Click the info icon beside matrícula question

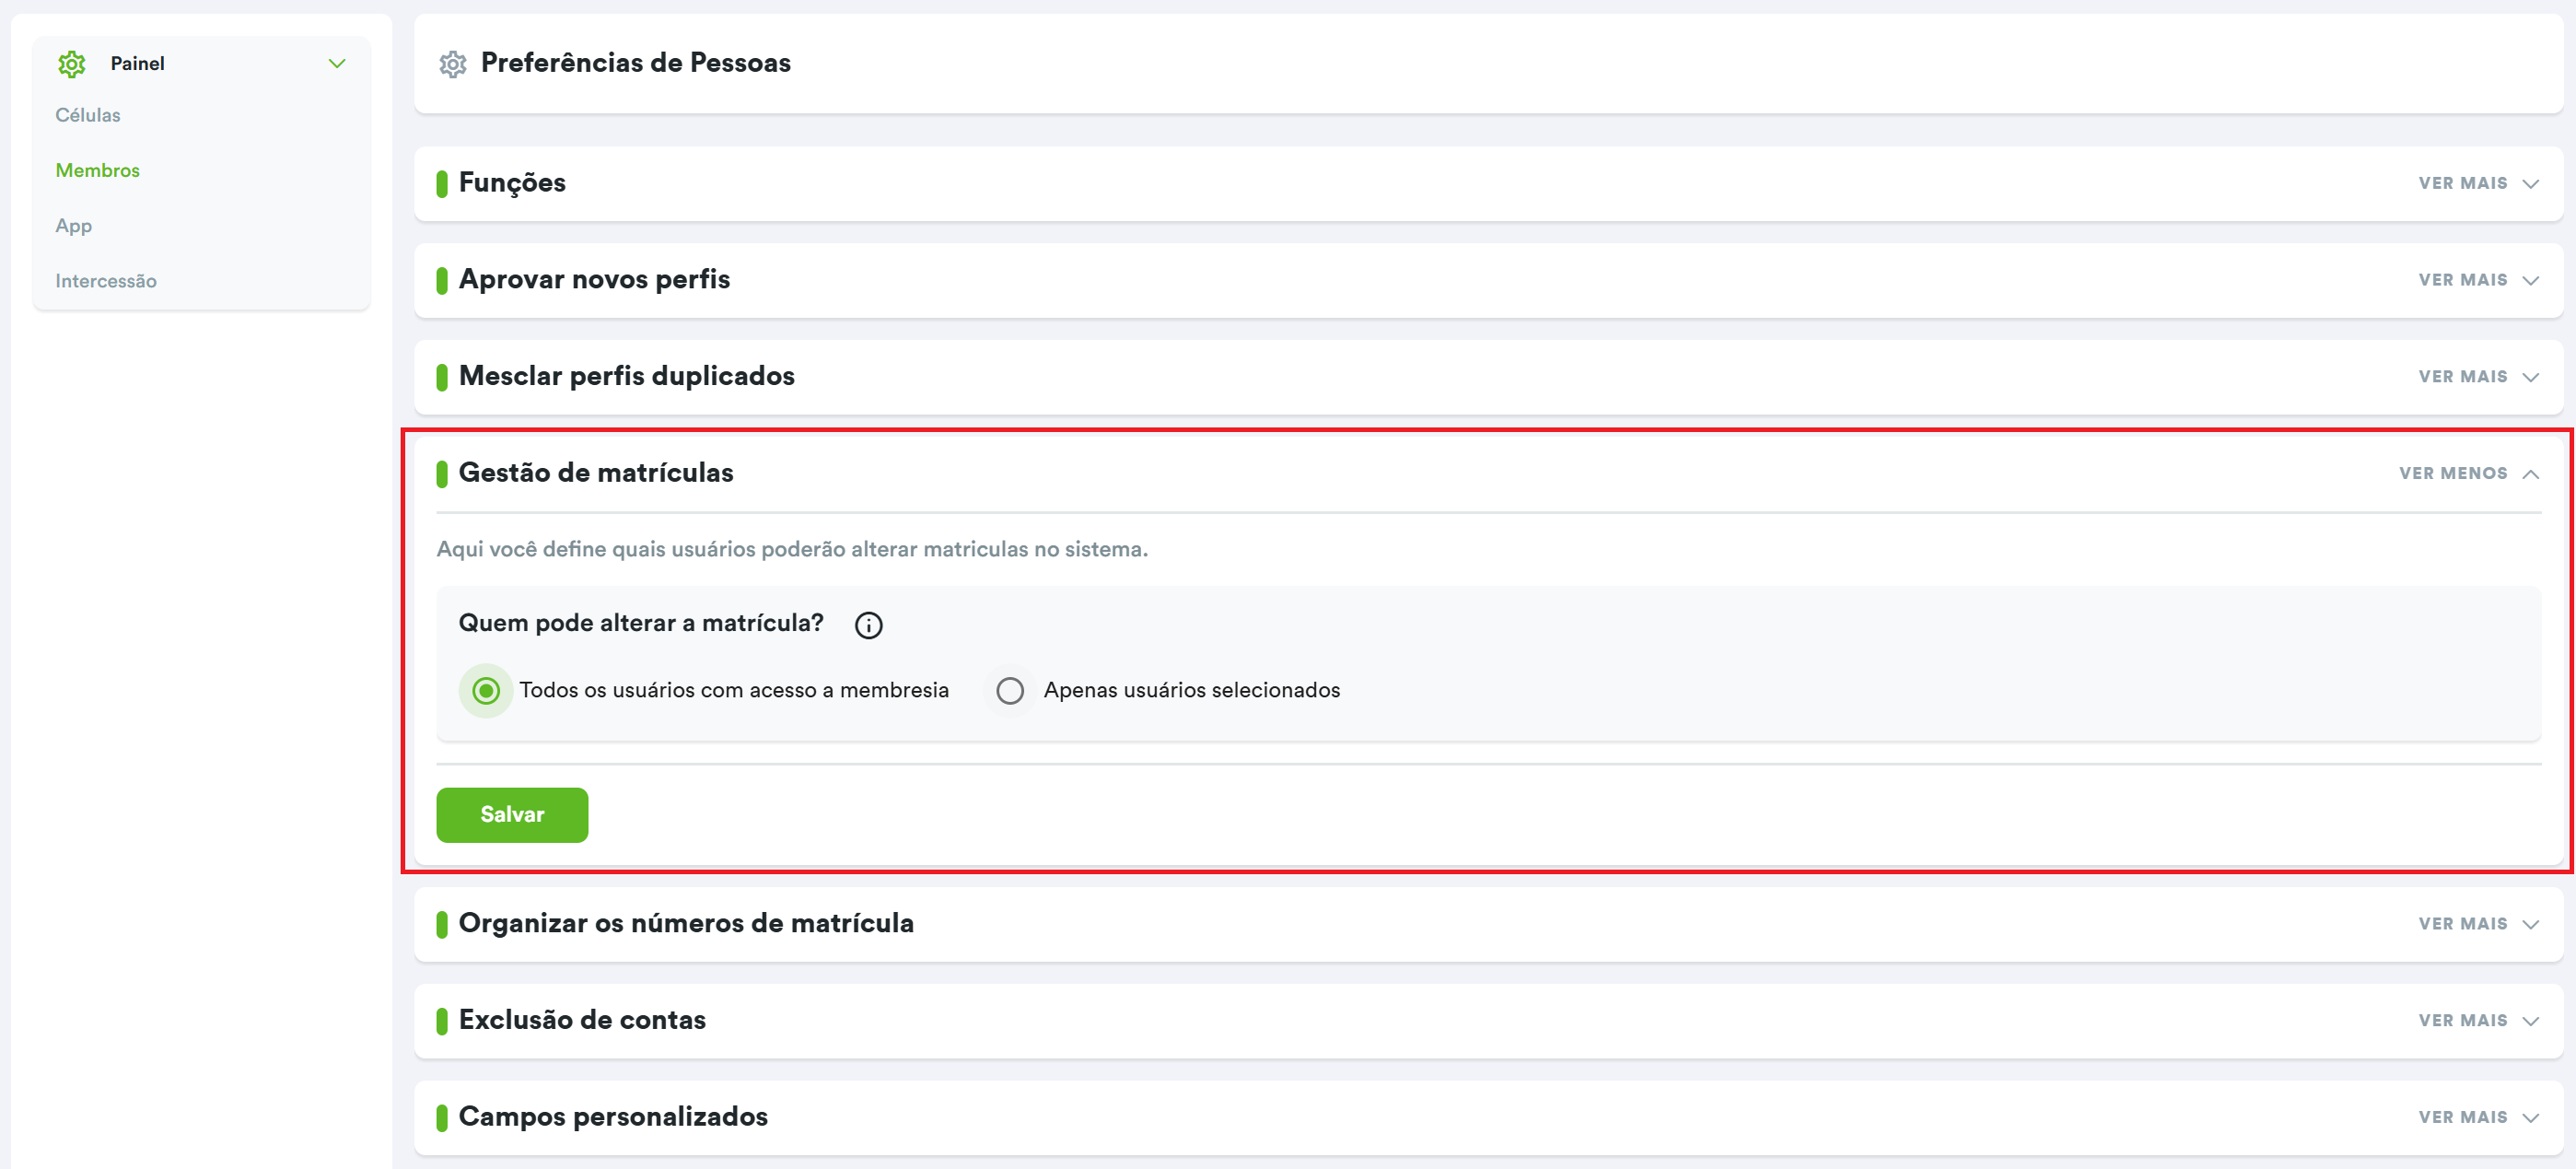[x=868, y=625]
